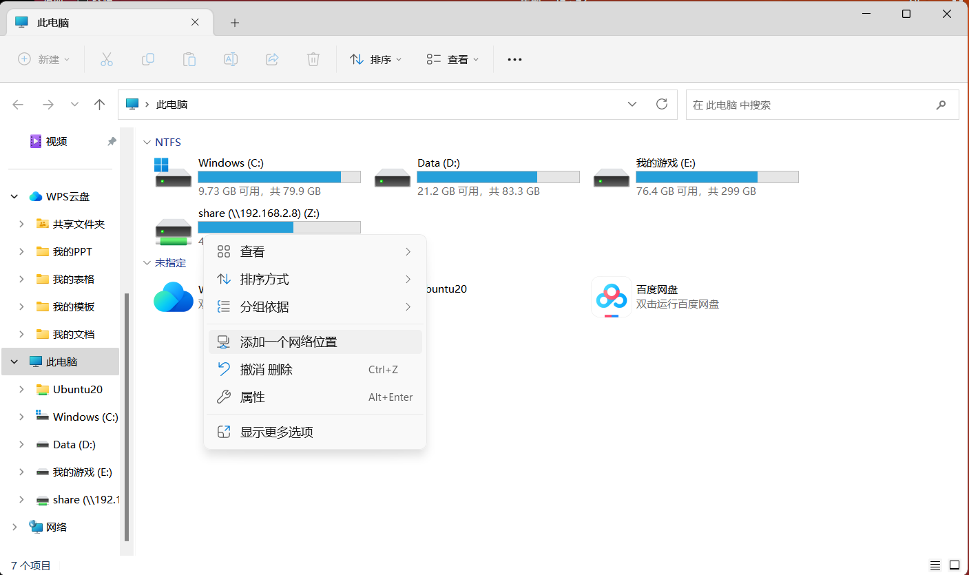Click 7 个项目 status text
The image size is (969, 575).
click(x=31, y=565)
